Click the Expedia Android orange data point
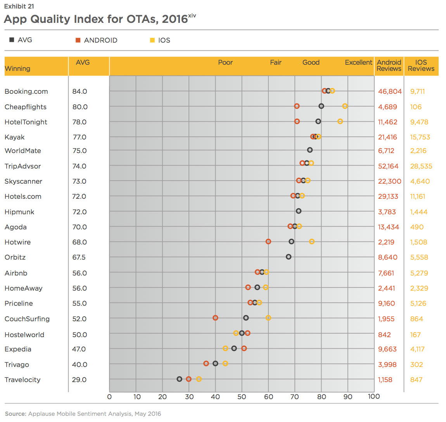This screenshot has height=422, width=446. click(x=244, y=348)
